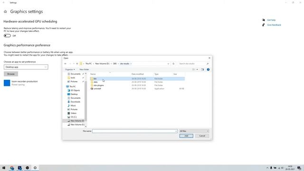Click This PC in address path

pyautogui.click(x=88, y=64)
